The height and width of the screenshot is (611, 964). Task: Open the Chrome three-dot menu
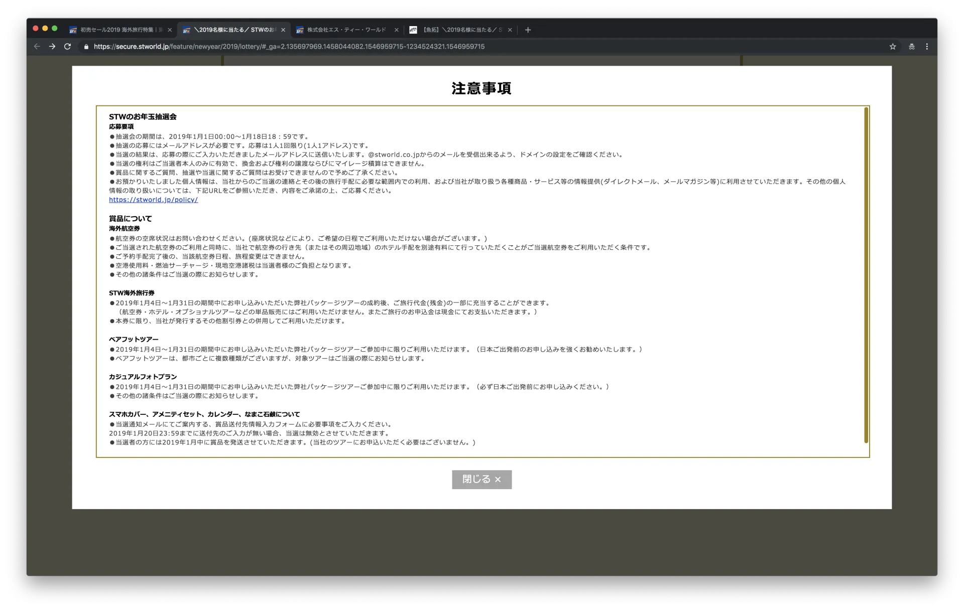click(x=927, y=47)
